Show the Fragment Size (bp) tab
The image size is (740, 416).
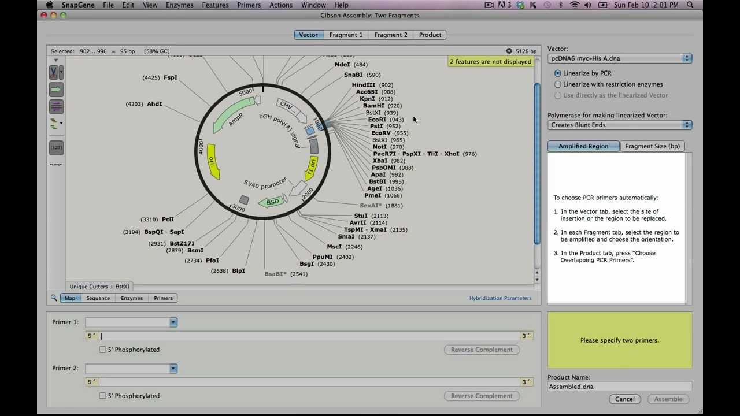coord(652,146)
